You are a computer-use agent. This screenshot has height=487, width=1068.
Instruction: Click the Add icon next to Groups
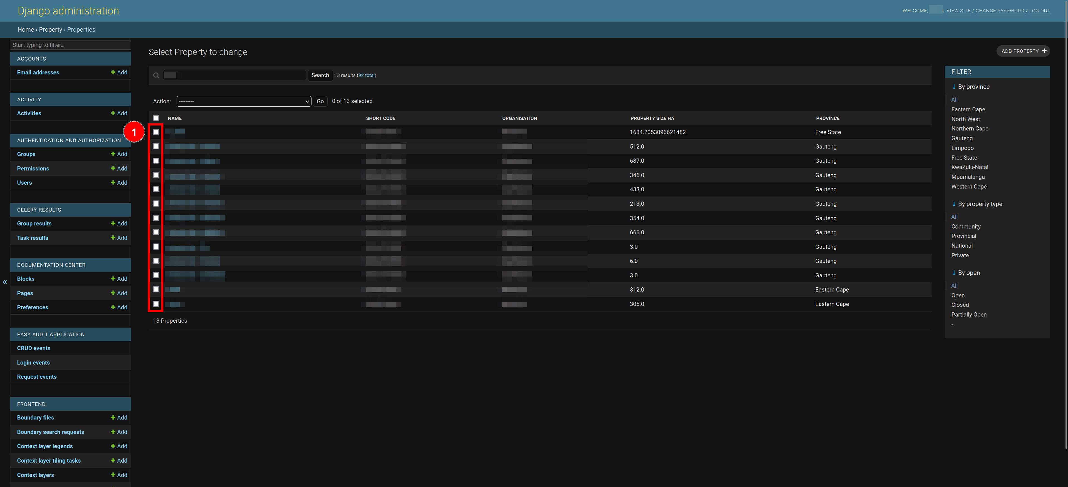[x=113, y=154]
